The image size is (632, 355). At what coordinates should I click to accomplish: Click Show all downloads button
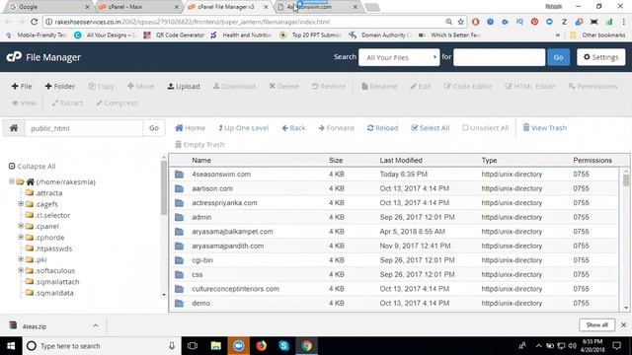point(596,324)
